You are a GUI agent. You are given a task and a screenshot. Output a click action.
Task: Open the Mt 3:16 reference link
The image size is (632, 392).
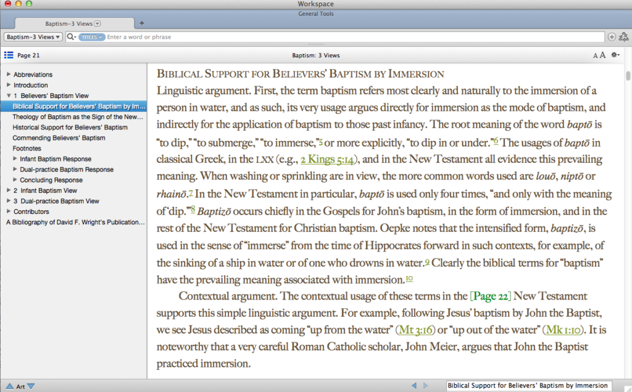417,330
